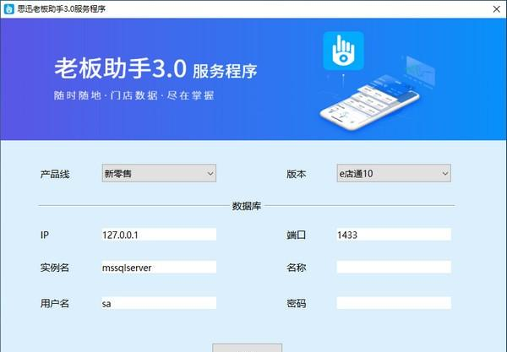Click the 产品线 label
This screenshot has height=352, width=507.
point(55,174)
